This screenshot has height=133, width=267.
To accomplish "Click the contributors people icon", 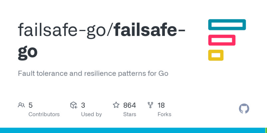I will tap(21, 105).
